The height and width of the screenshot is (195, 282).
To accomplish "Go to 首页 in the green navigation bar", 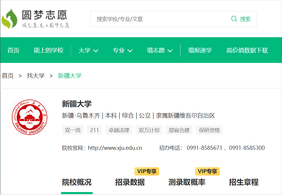I will click(x=13, y=50).
